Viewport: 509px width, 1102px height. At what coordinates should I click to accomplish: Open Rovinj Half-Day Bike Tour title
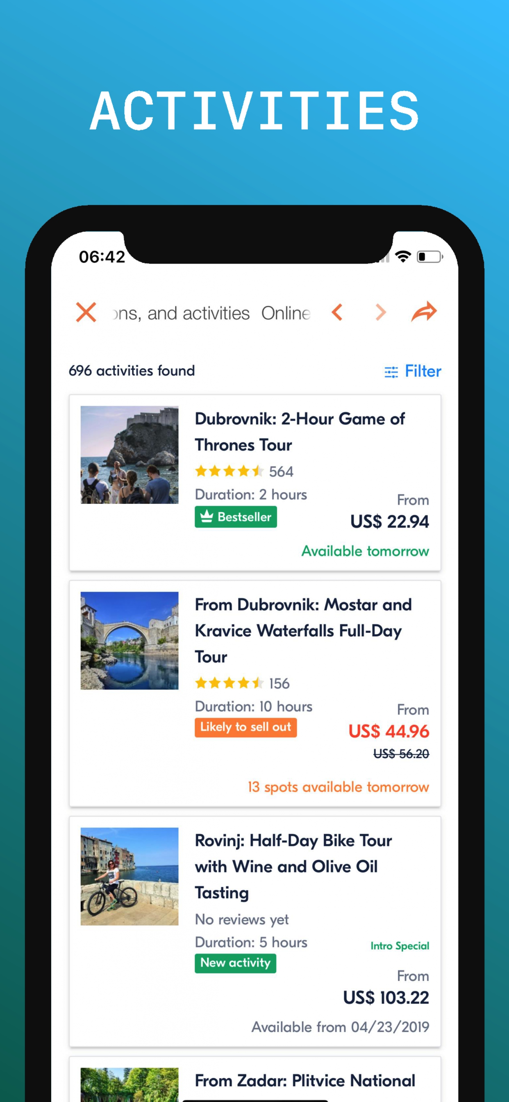pos(293,866)
